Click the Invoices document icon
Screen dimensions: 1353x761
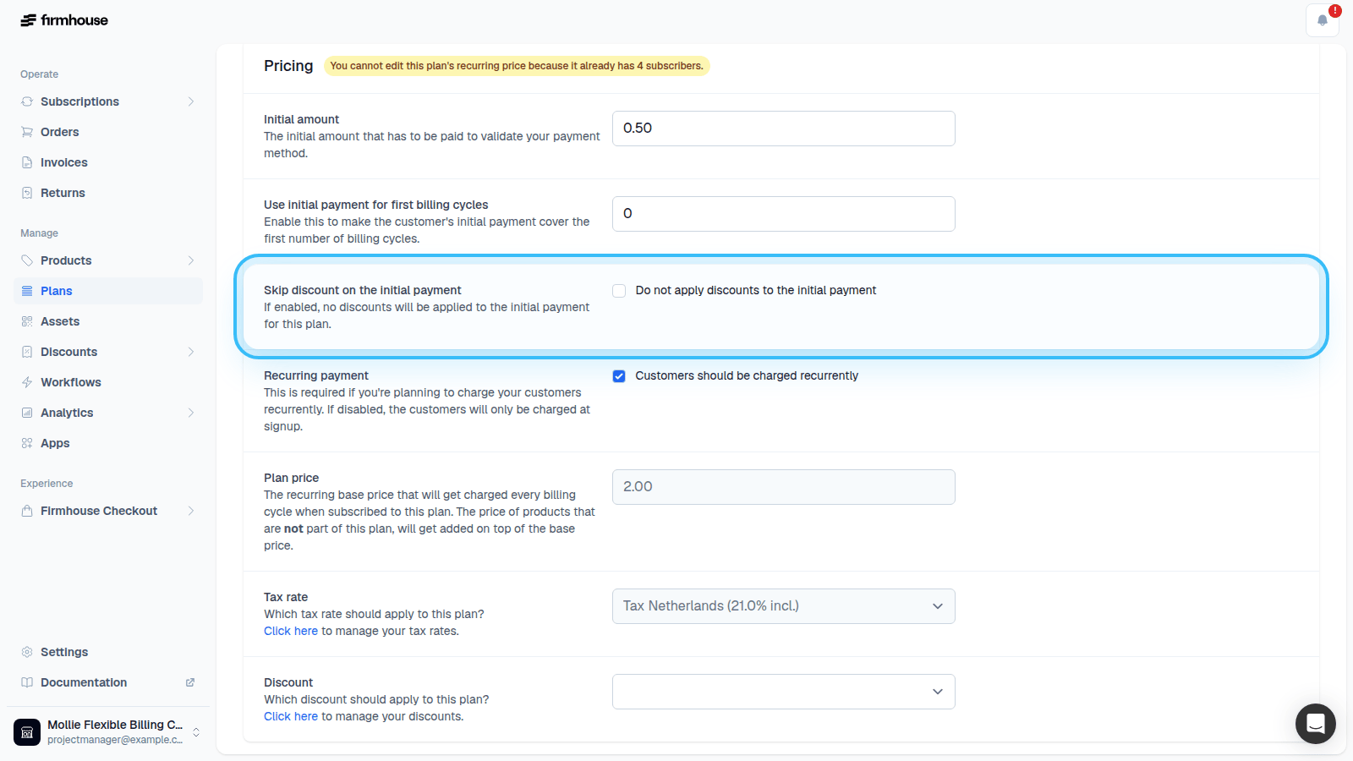tap(27, 162)
